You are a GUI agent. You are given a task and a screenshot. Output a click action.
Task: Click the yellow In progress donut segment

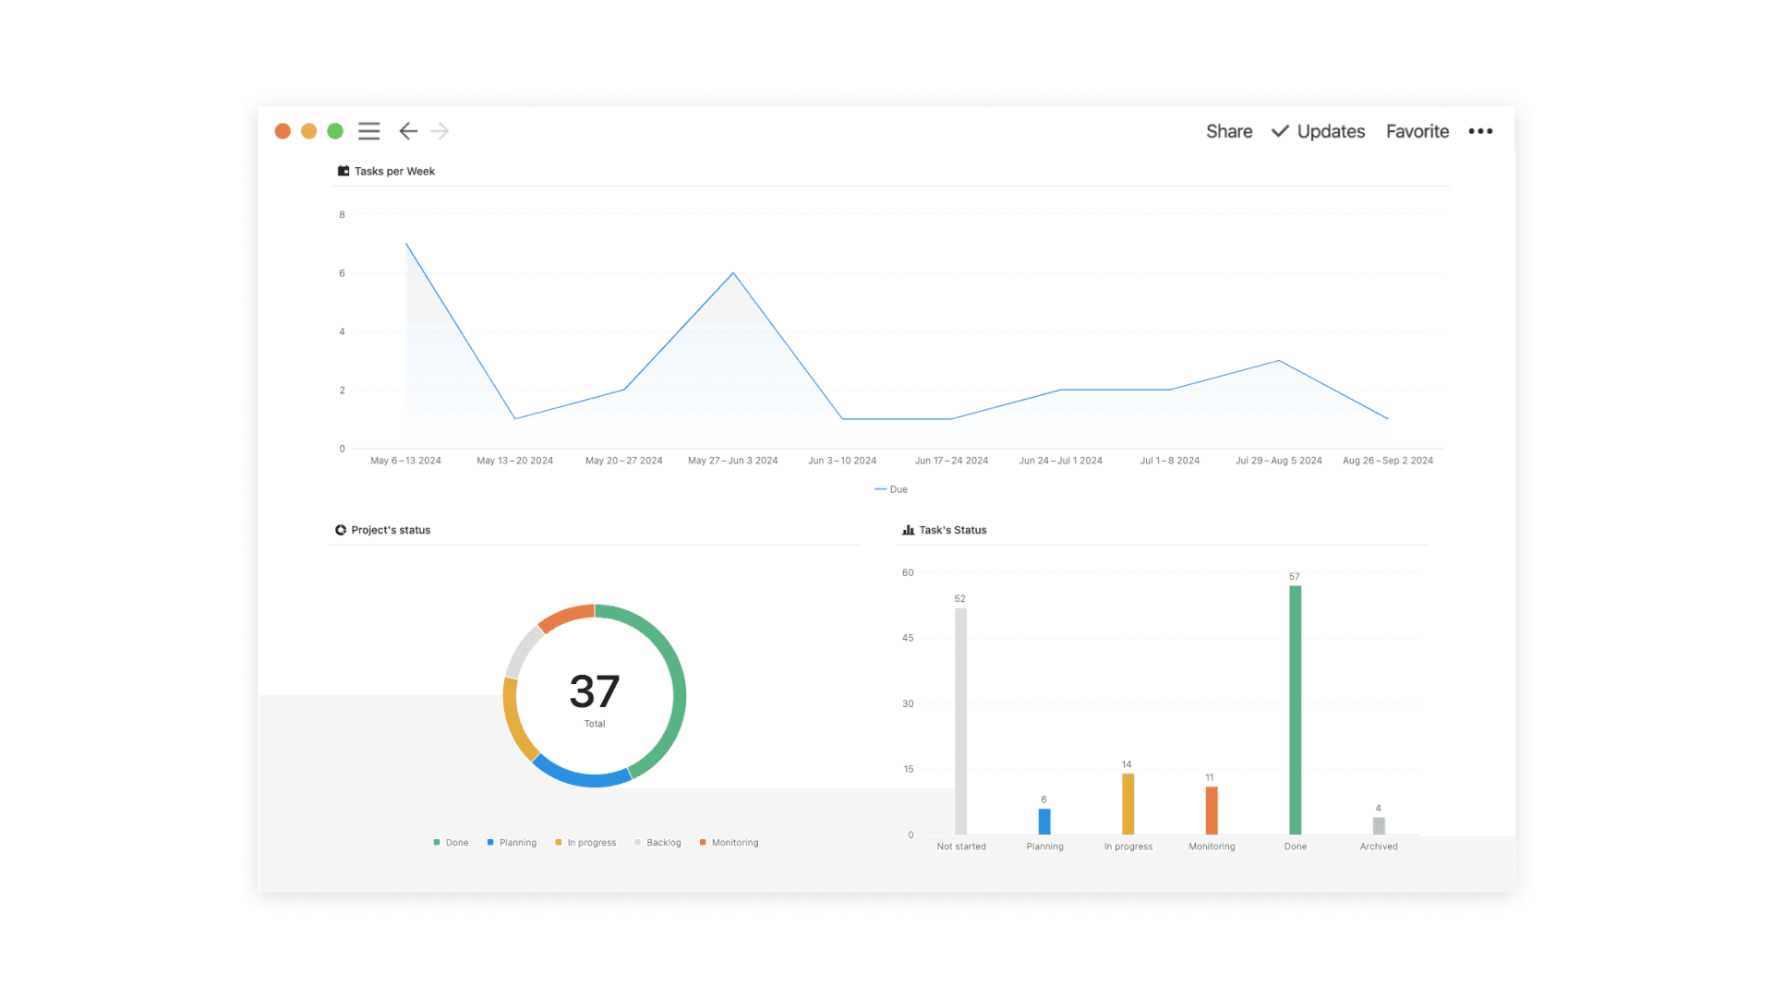click(x=513, y=720)
